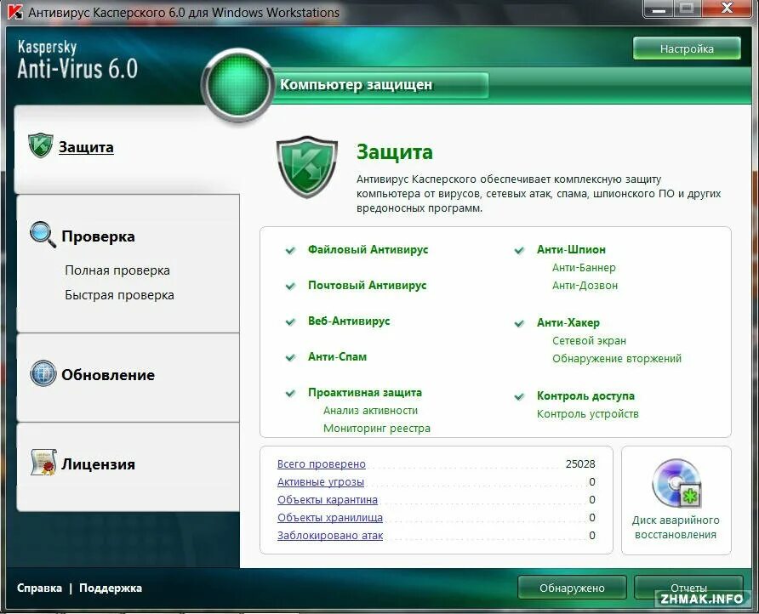Select Мониторинг реестра subcomponent

[377, 429]
